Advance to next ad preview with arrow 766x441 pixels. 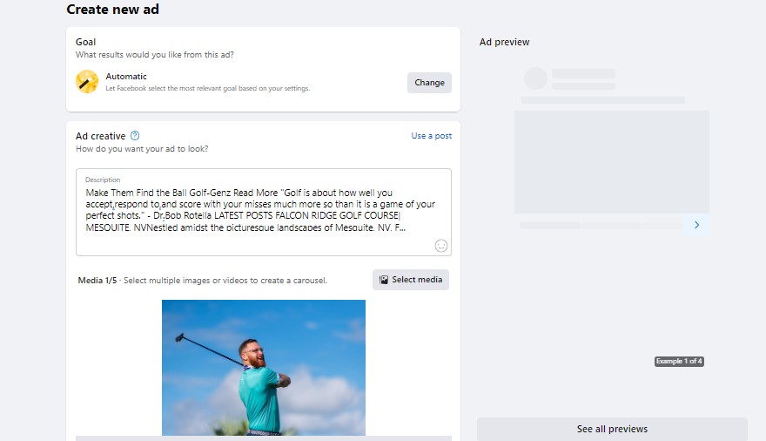tap(696, 225)
